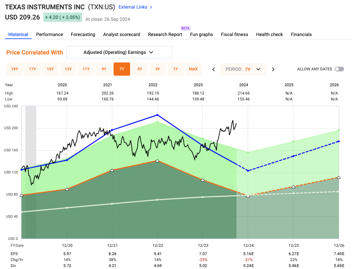Choose the MAX time range button
352x269 pixels.
193,69
